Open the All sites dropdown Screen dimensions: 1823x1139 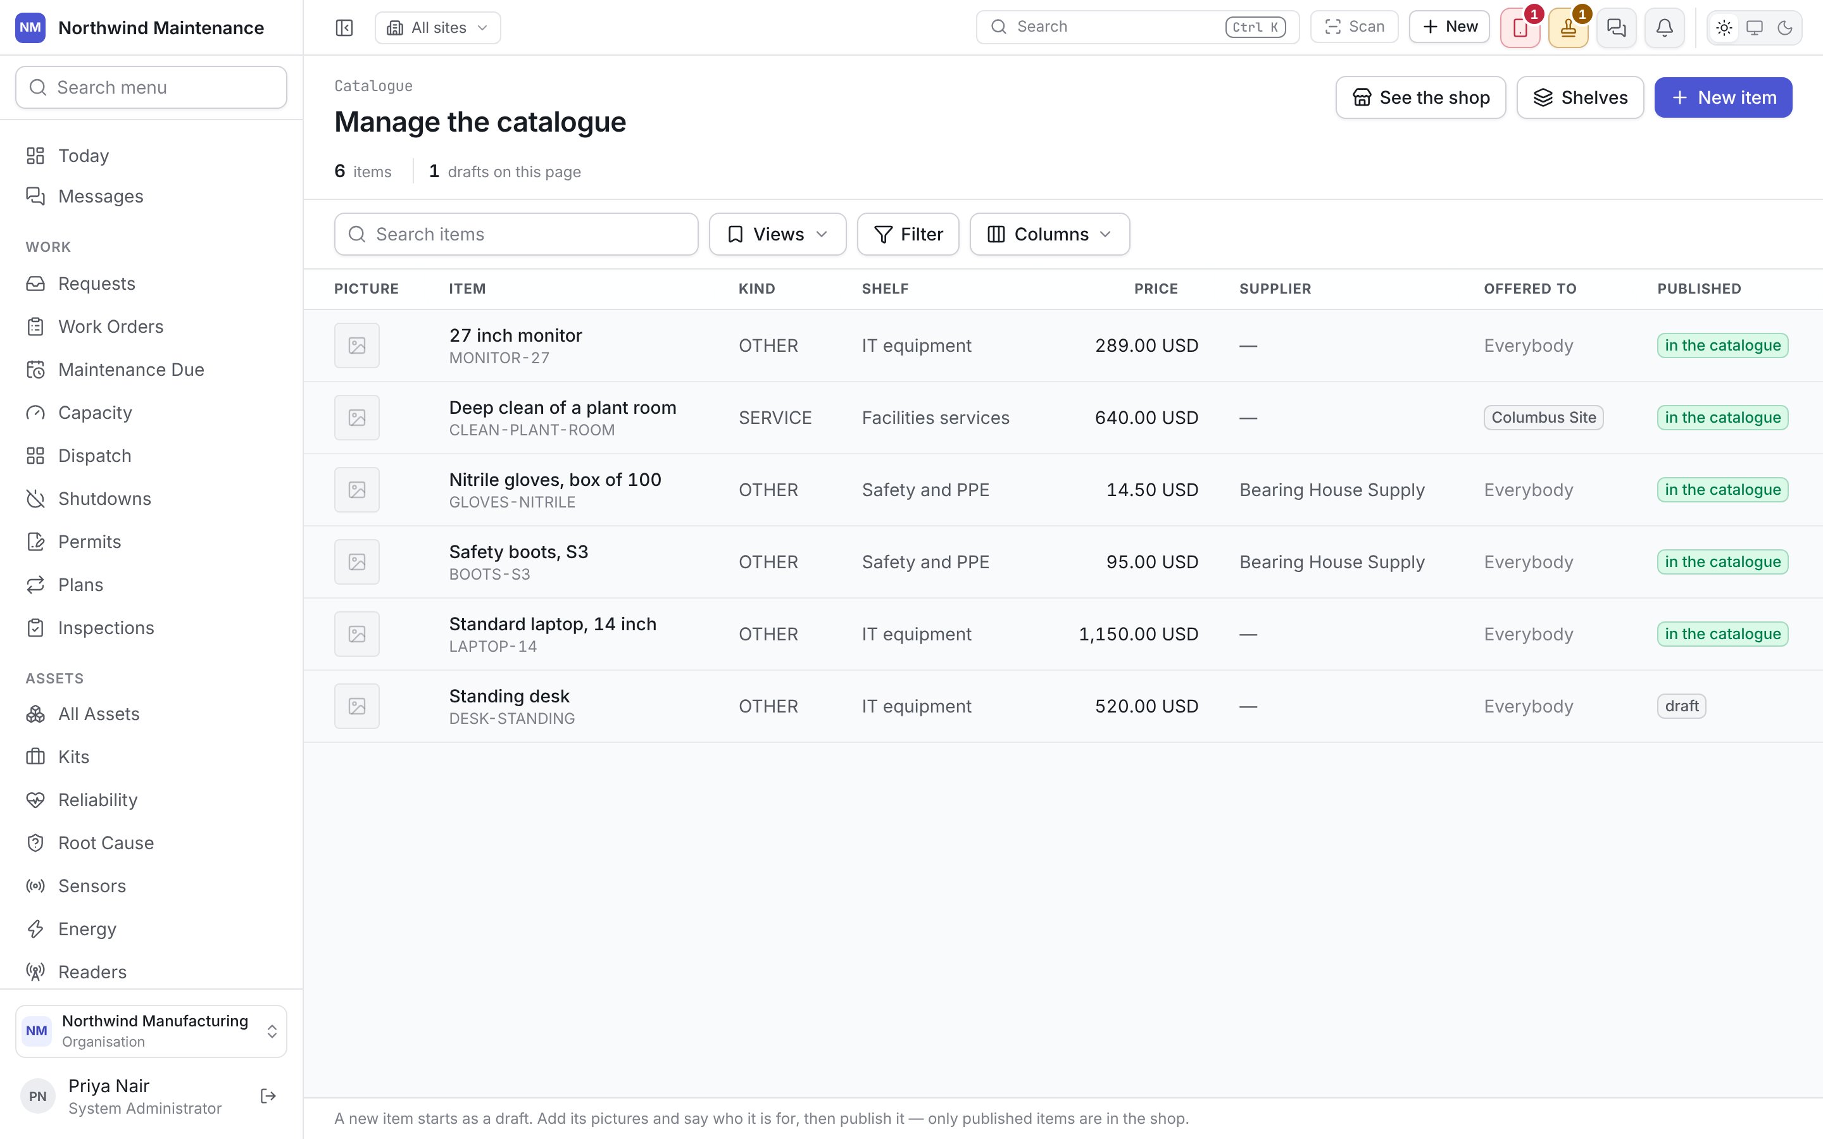437,28
